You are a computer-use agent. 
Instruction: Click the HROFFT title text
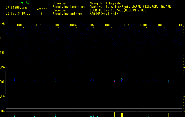coord(30,2)
